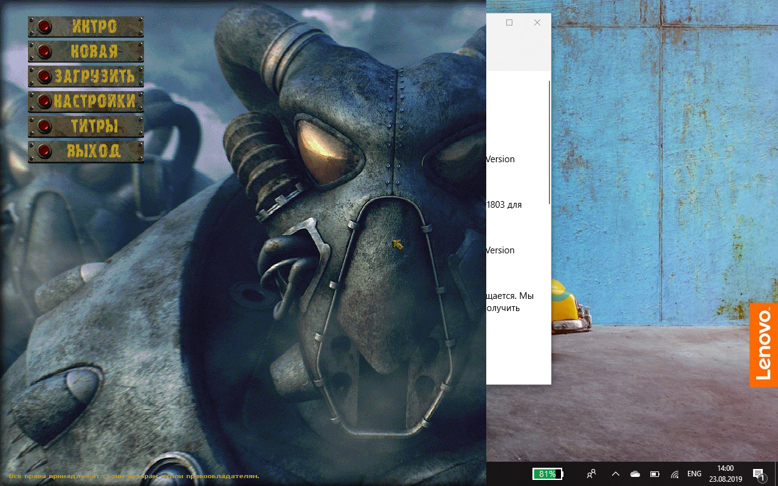778x486 pixels.
Task: Switch input language via ENG indicator
Action: [694, 474]
